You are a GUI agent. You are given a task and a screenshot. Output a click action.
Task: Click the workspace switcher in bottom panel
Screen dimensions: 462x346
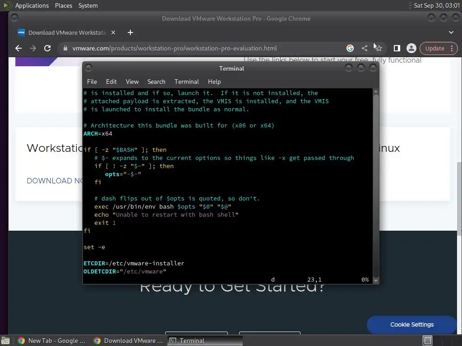tap(428, 341)
